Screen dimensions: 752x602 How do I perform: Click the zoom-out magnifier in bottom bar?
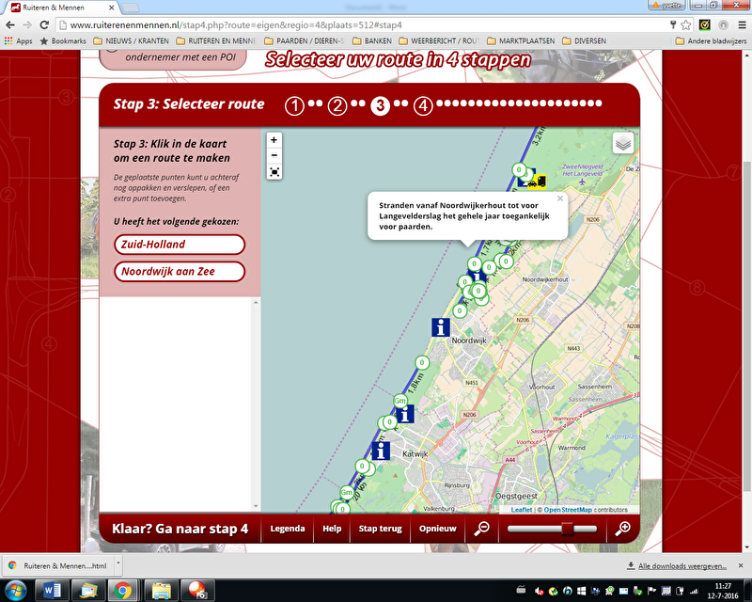(482, 529)
